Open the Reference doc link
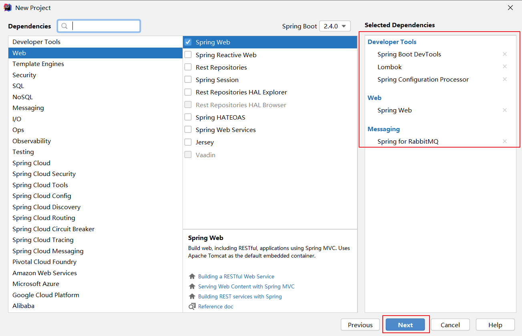522x336 pixels. tap(216, 306)
